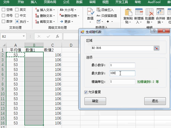The image size is (171, 128).
Task: Close the 生成随机数 dialog
Action: pyautogui.click(x=164, y=31)
